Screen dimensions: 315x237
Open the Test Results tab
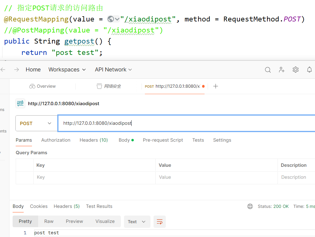click(99, 206)
